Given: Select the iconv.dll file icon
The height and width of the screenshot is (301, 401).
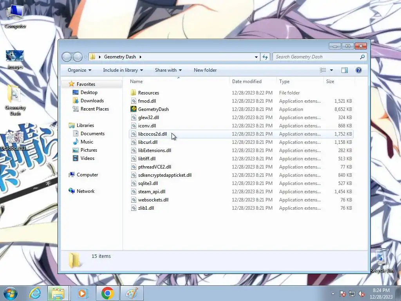Looking at the screenshot, I should point(134,126).
